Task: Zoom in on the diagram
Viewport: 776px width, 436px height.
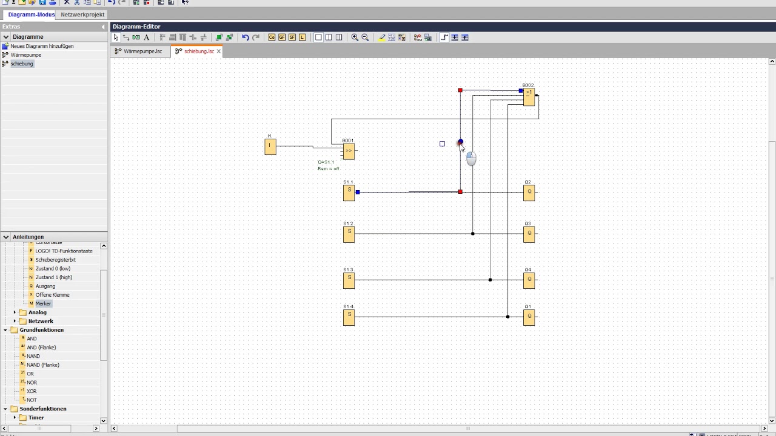Action: (355, 38)
